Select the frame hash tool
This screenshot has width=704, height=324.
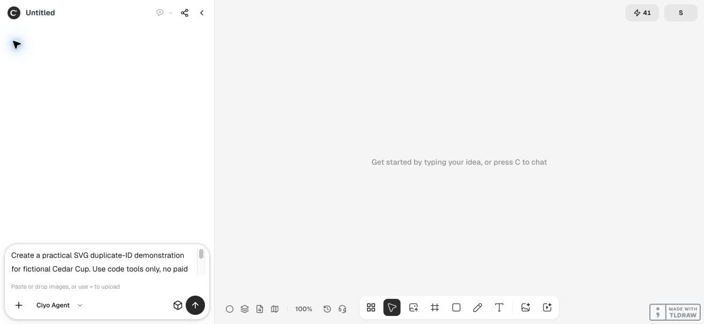click(x=435, y=307)
